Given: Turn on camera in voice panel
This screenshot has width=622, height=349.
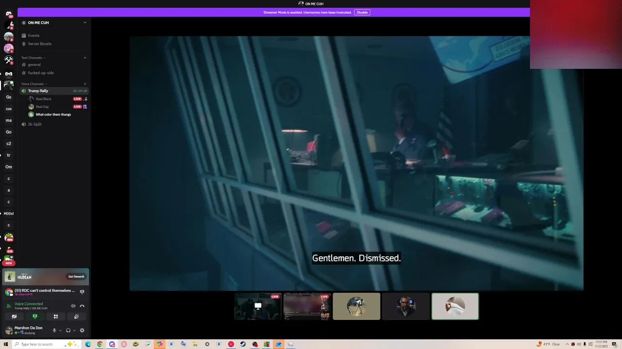Looking at the screenshot, I should pos(14,317).
